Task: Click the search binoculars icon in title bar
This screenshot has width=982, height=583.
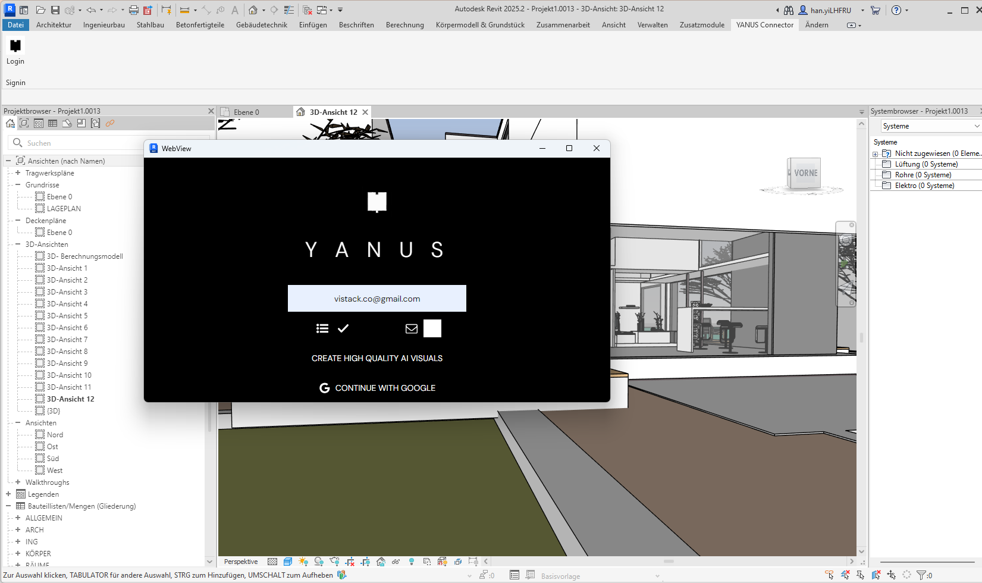Action: (x=789, y=10)
